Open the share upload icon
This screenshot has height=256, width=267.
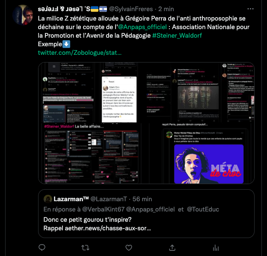coord(172,247)
